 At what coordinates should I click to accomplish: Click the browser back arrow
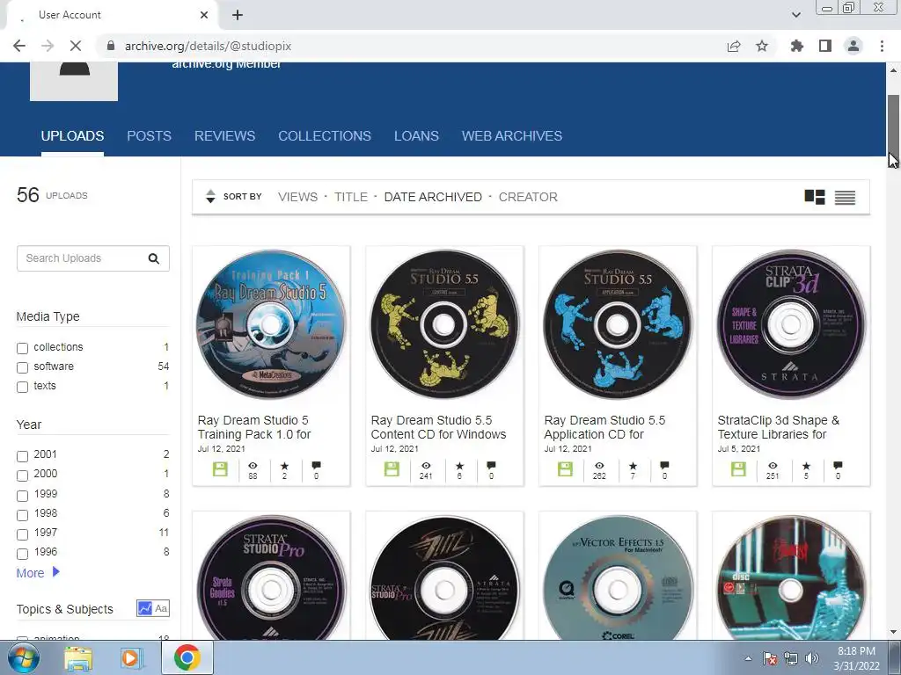(19, 46)
